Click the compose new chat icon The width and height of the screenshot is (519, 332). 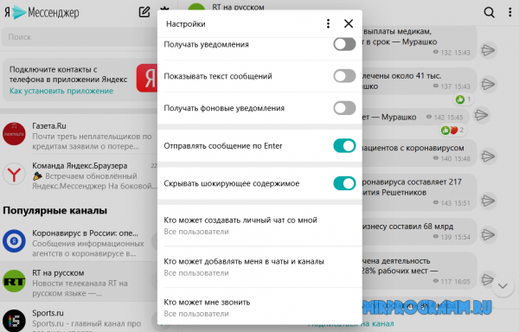click(144, 12)
